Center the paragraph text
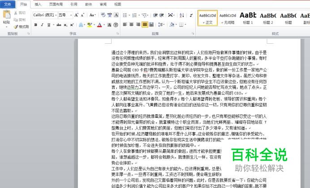Viewport: 310px width, 188px height. (131, 25)
